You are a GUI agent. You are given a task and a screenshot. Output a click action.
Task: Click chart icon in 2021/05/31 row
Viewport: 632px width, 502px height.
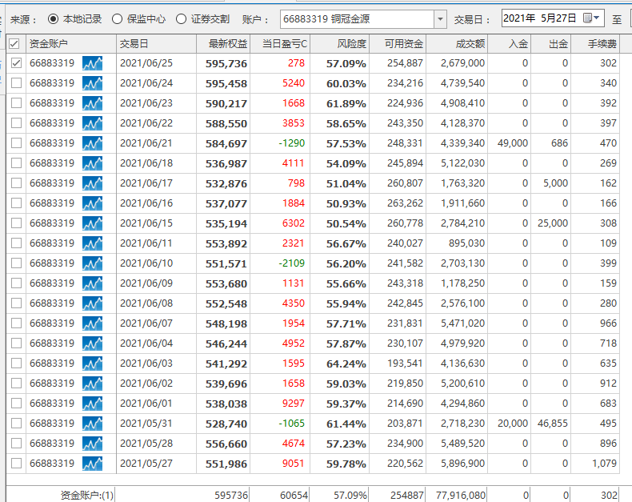93,424
